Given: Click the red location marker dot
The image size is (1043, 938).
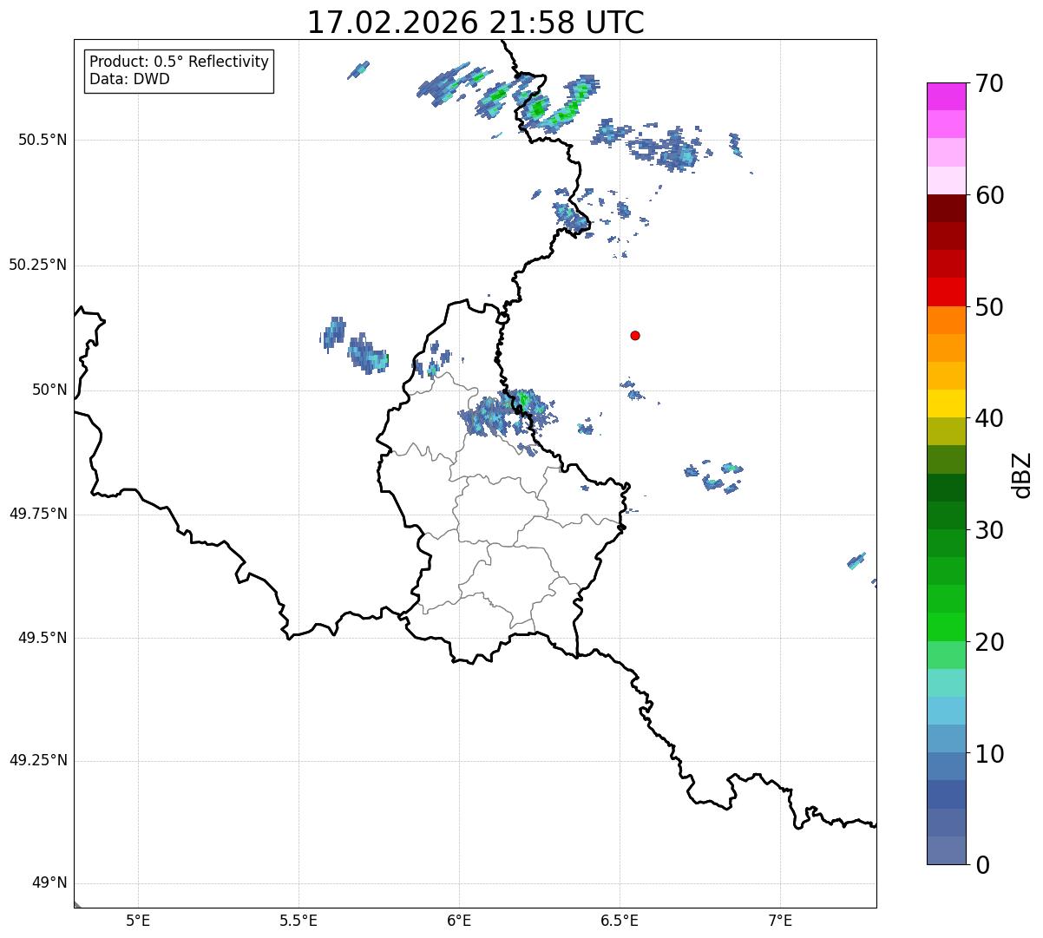Looking at the screenshot, I should click(635, 335).
